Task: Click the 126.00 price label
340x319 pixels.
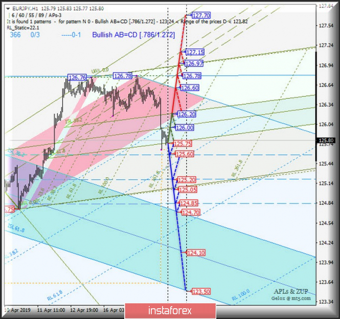Action: point(185,127)
